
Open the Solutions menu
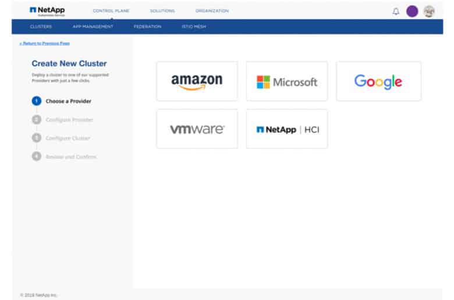[162, 11]
